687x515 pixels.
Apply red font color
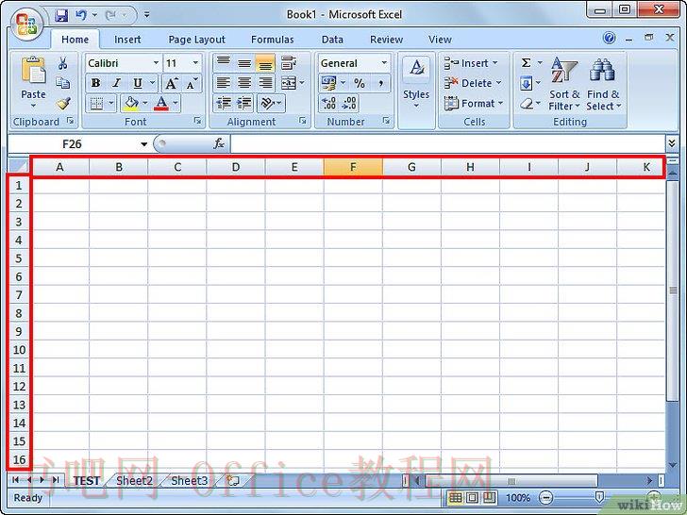pyautogui.click(x=161, y=104)
